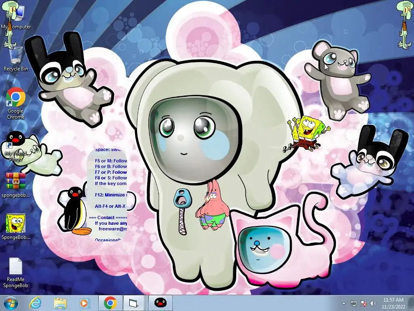Click the walking Pingu penguin character
The width and height of the screenshot is (414, 311).
[76, 211]
